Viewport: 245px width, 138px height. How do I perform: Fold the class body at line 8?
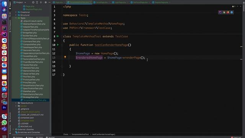(62, 36)
